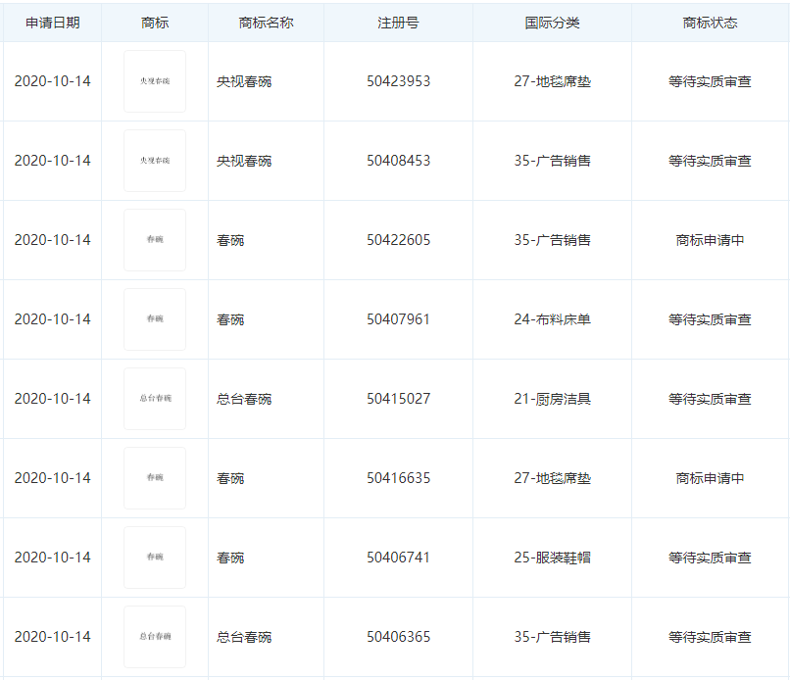Click status 等待实质审查 in row 50406741

click(710, 558)
